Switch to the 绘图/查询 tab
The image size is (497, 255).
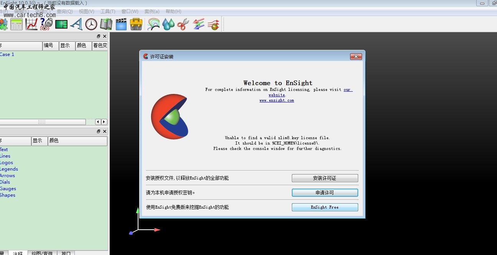(x=41, y=253)
